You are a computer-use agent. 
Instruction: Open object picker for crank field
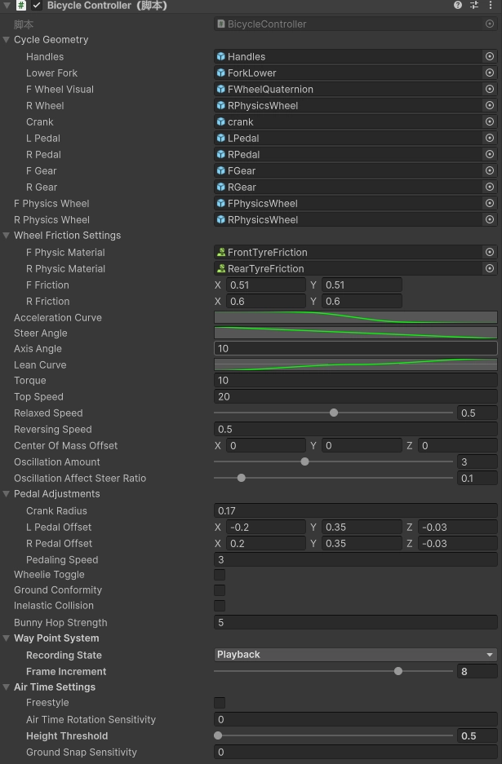[489, 121]
